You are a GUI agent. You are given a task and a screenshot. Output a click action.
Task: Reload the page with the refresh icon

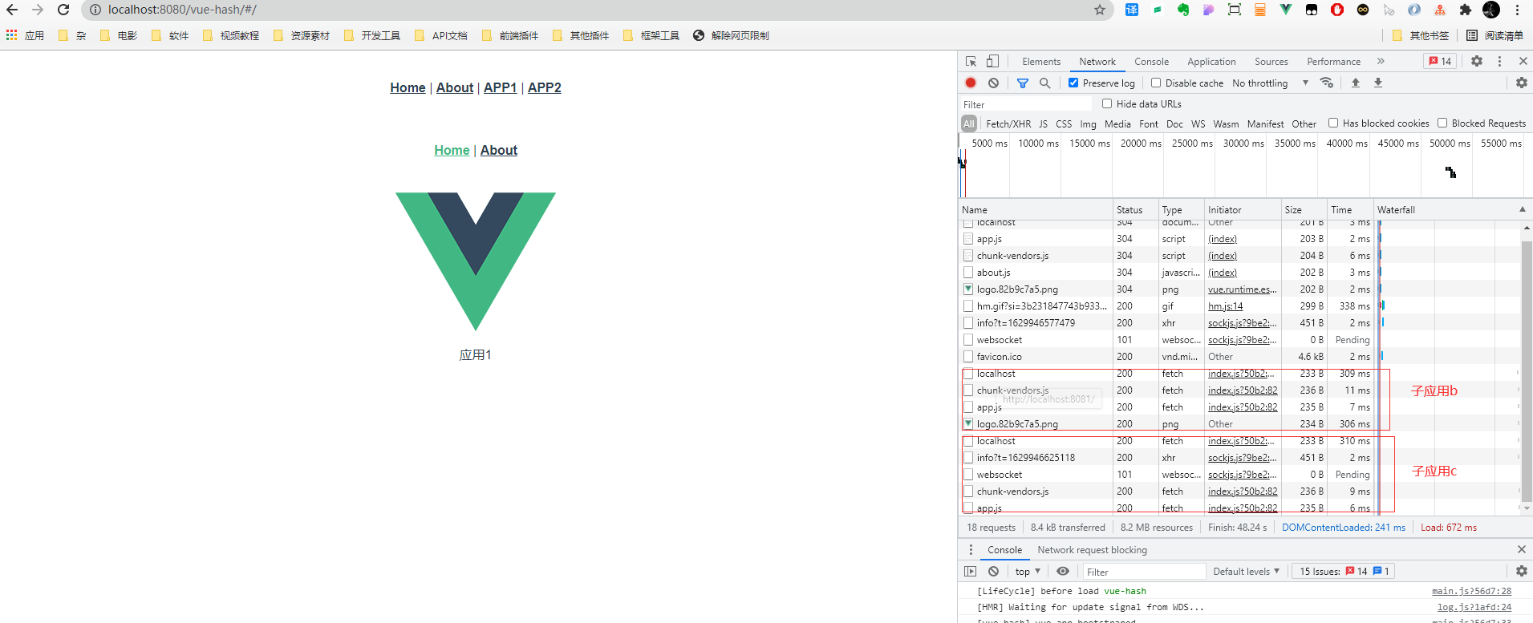63,10
